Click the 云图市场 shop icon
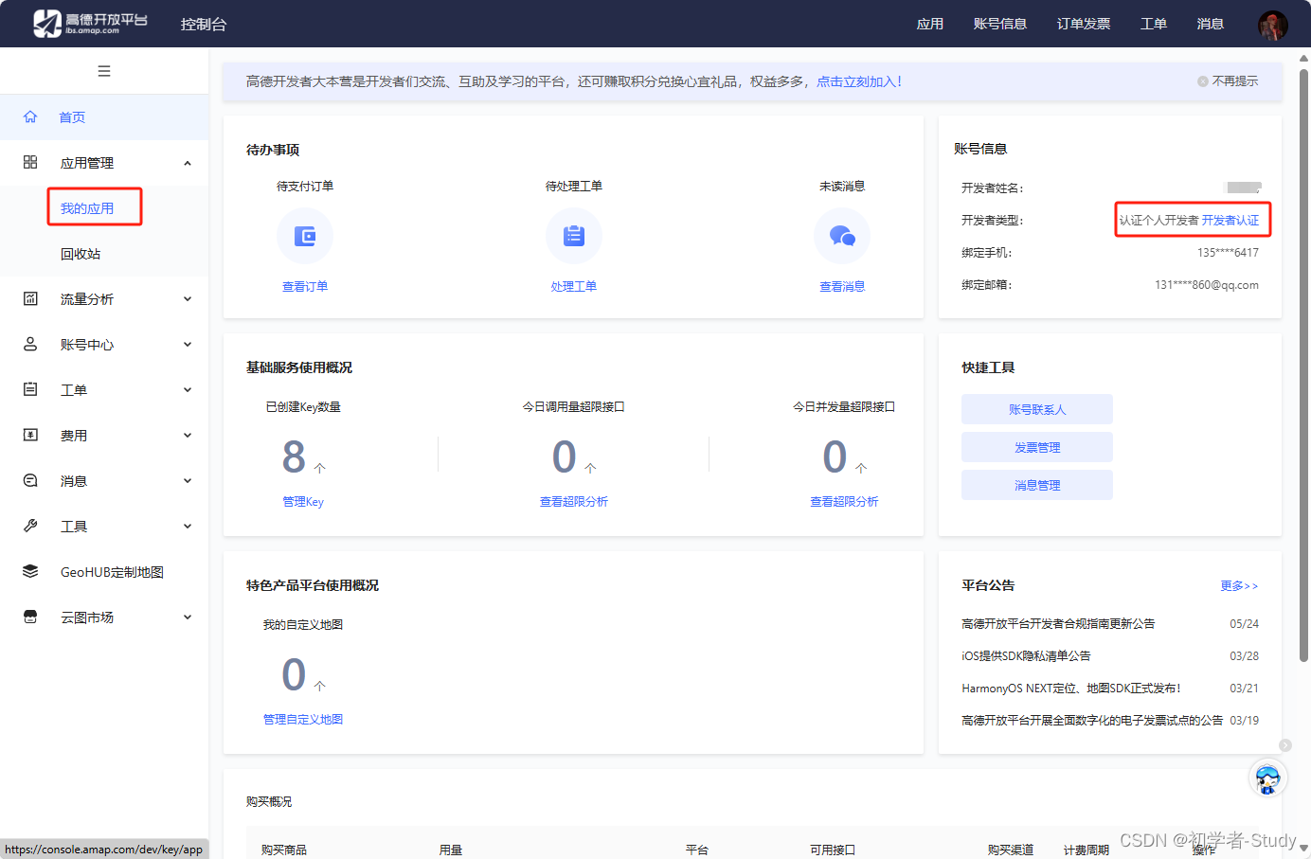Viewport: 1311px width, 859px height. [x=30, y=617]
